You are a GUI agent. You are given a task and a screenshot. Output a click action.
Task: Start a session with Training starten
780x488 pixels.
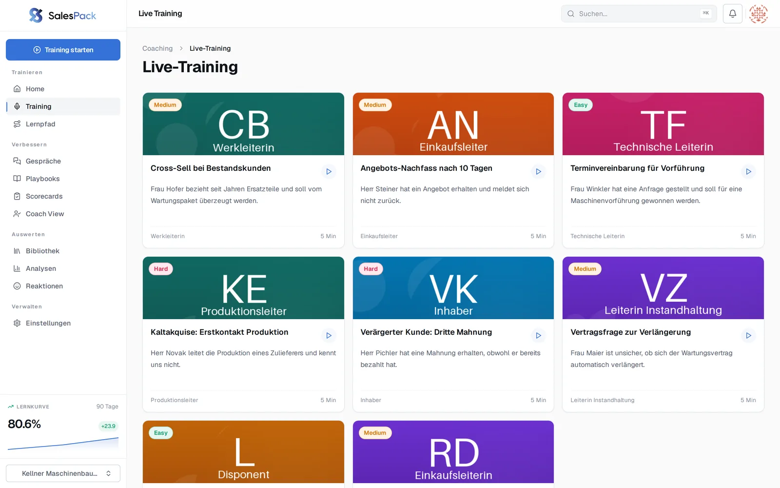point(63,50)
